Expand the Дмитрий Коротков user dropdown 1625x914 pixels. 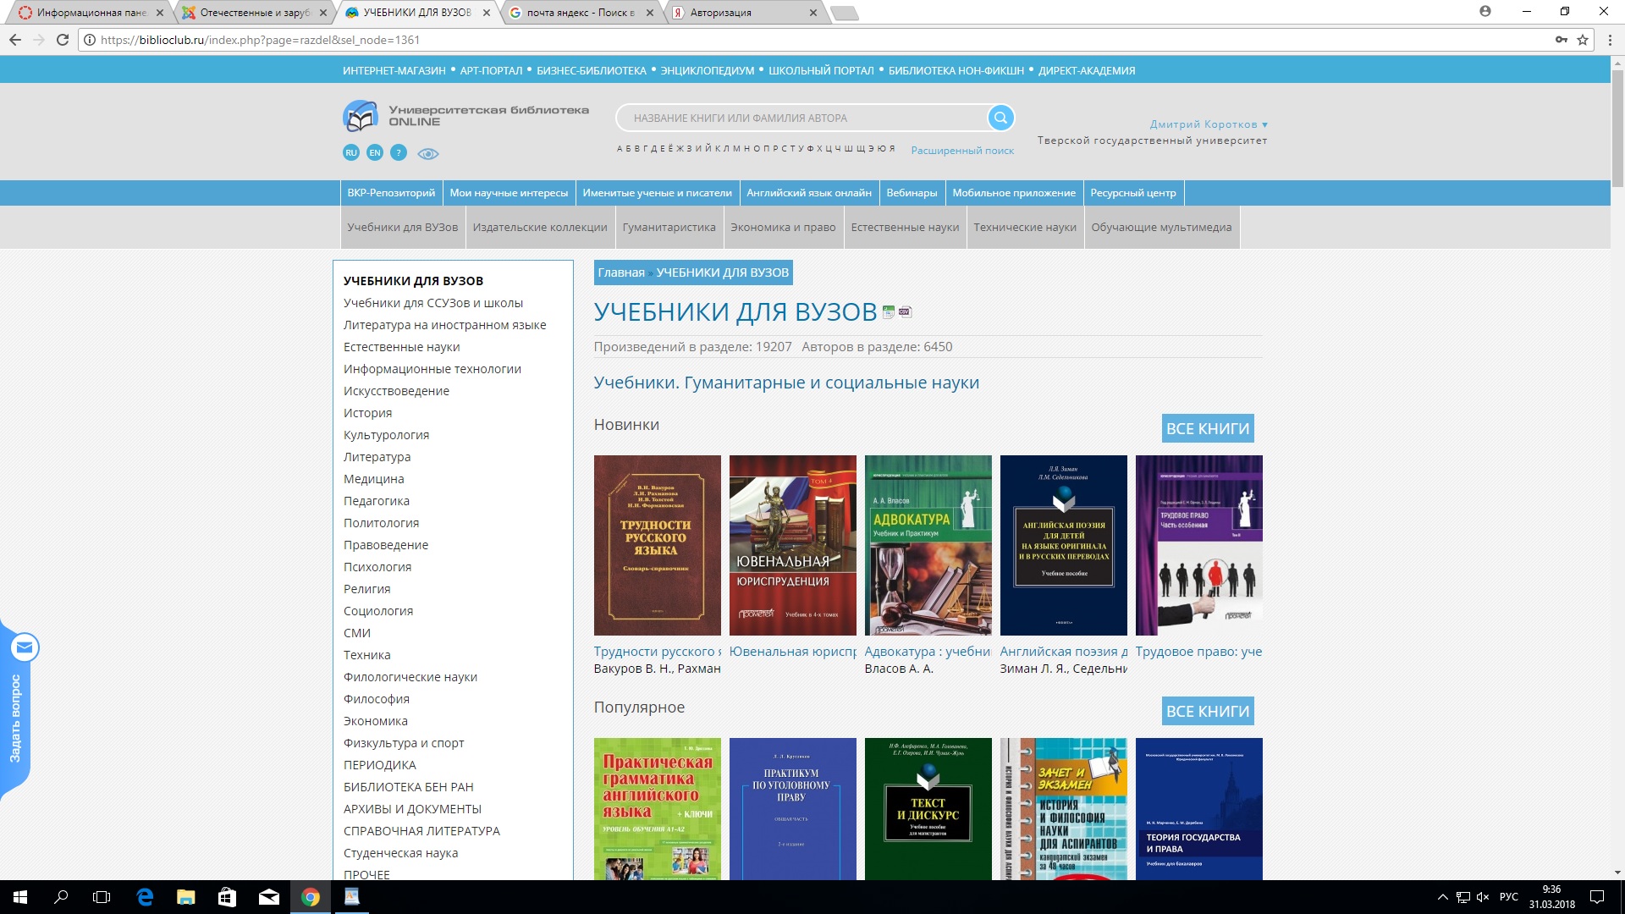[1208, 124]
